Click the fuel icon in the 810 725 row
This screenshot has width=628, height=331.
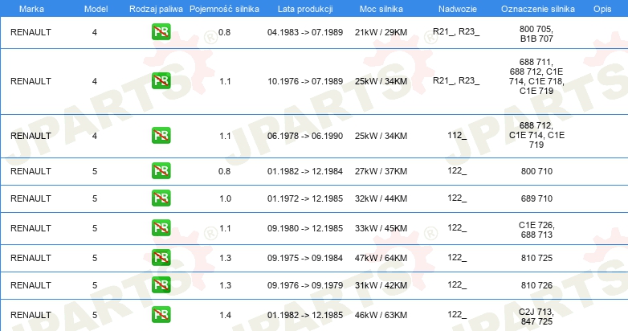161,257
